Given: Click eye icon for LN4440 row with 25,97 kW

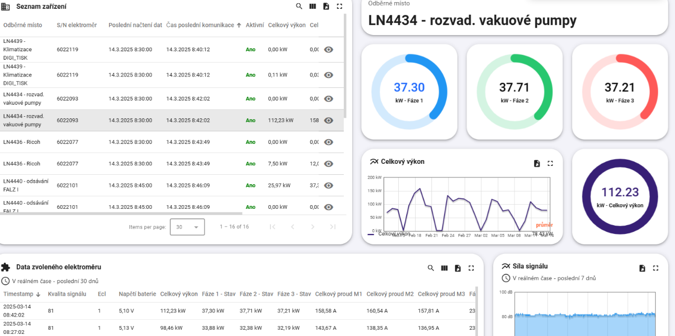Looking at the screenshot, I should pos(329,185).
